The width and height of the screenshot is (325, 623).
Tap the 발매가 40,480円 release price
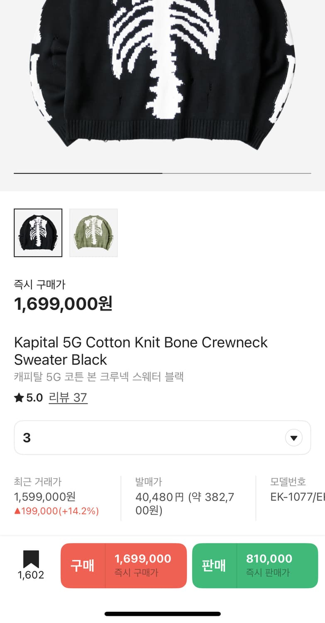tap(185, 503)
